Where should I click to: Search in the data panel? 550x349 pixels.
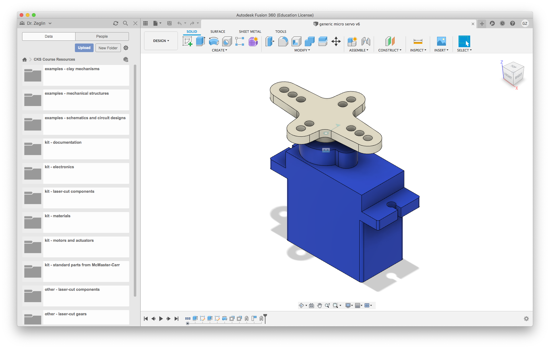pyautogui.click(x=126, y=23)
